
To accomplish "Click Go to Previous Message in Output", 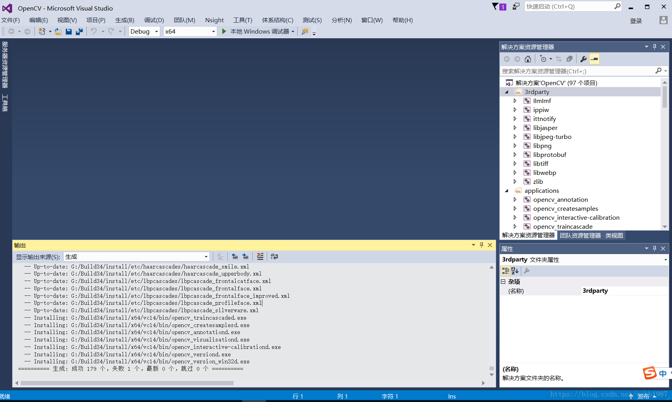I will pos(235,256).
